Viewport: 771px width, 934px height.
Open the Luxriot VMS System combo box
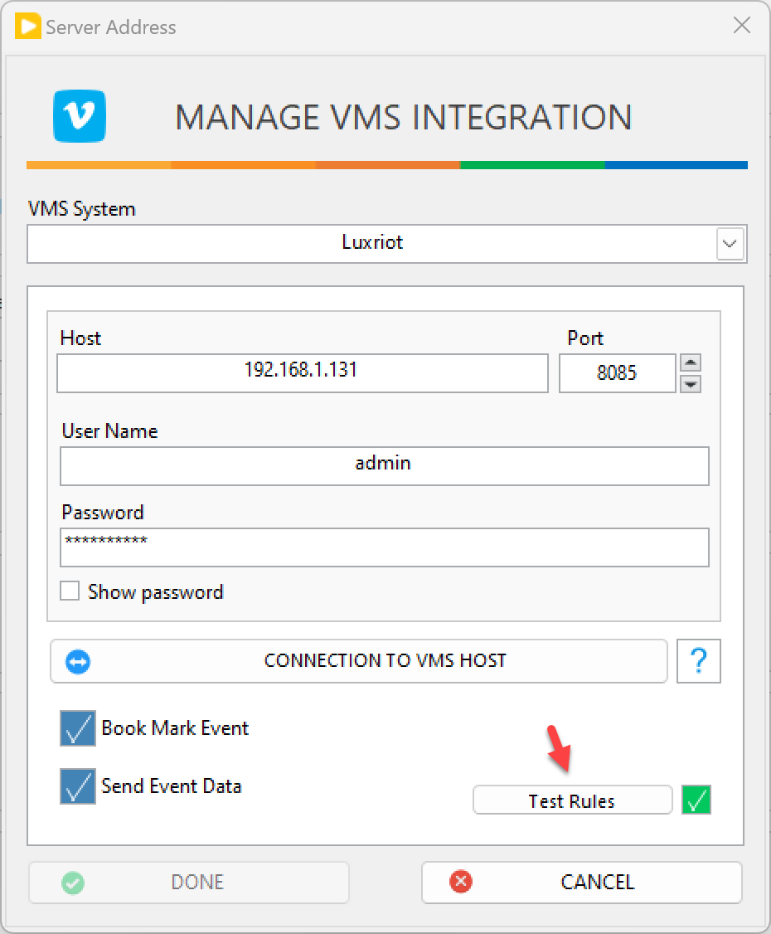point(371,244)
